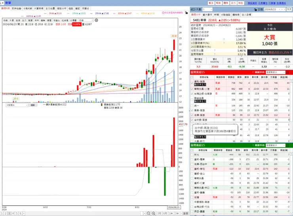293x216 pixels.
Task: Open 重大事件 tab in right panel
Action: pyautogui.click(x=207, y=15)
